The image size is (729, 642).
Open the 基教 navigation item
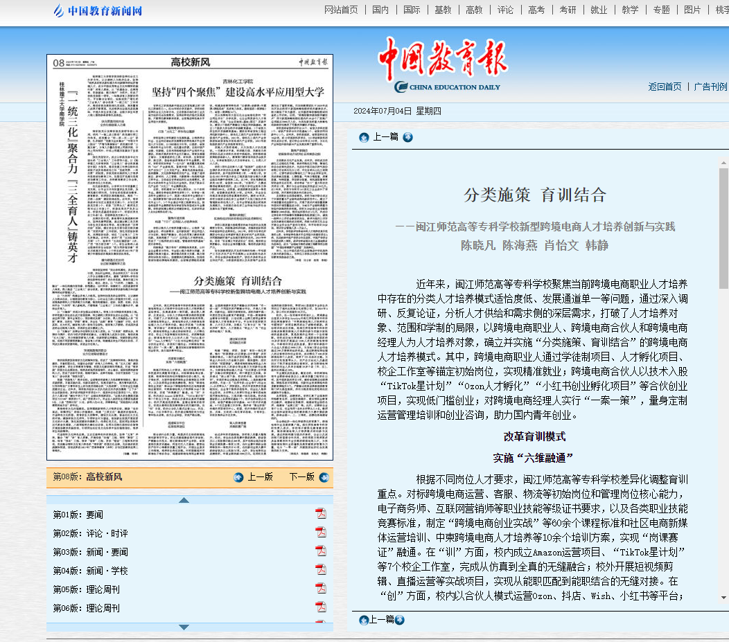pyautogui.click(x=443, y=10)
